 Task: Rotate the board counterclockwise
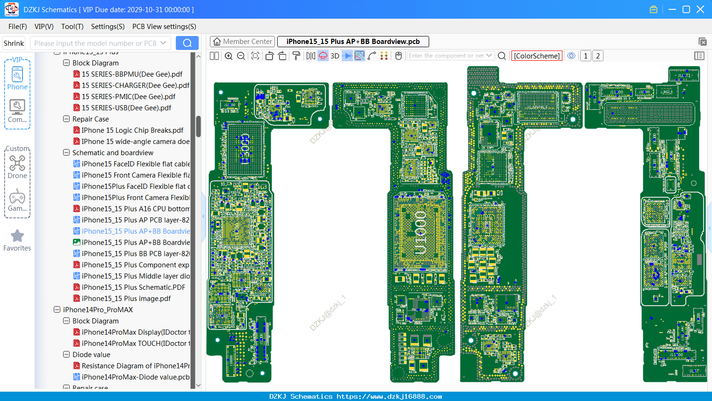[269, 56]
